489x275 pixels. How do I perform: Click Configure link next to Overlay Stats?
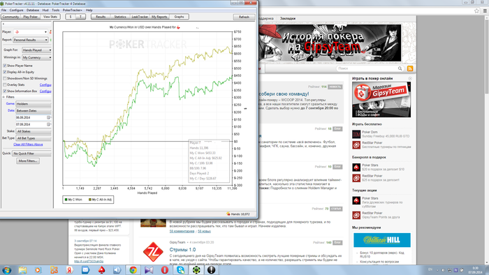pos(45,84)
